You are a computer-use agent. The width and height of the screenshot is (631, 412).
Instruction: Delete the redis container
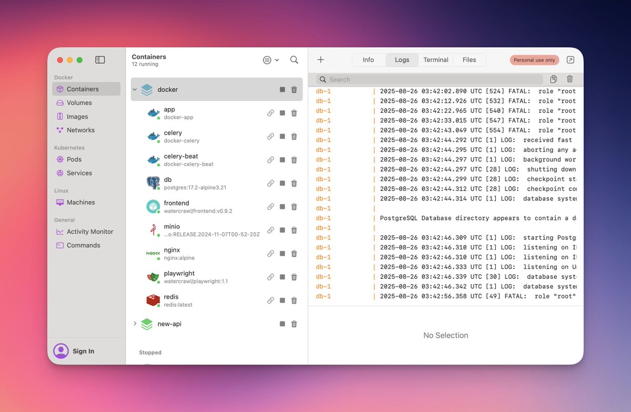[x=294, y=300]
